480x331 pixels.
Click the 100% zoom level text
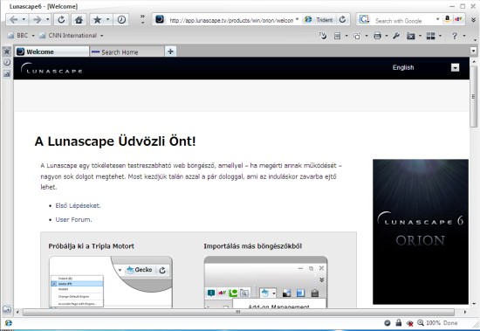point(433,323)
